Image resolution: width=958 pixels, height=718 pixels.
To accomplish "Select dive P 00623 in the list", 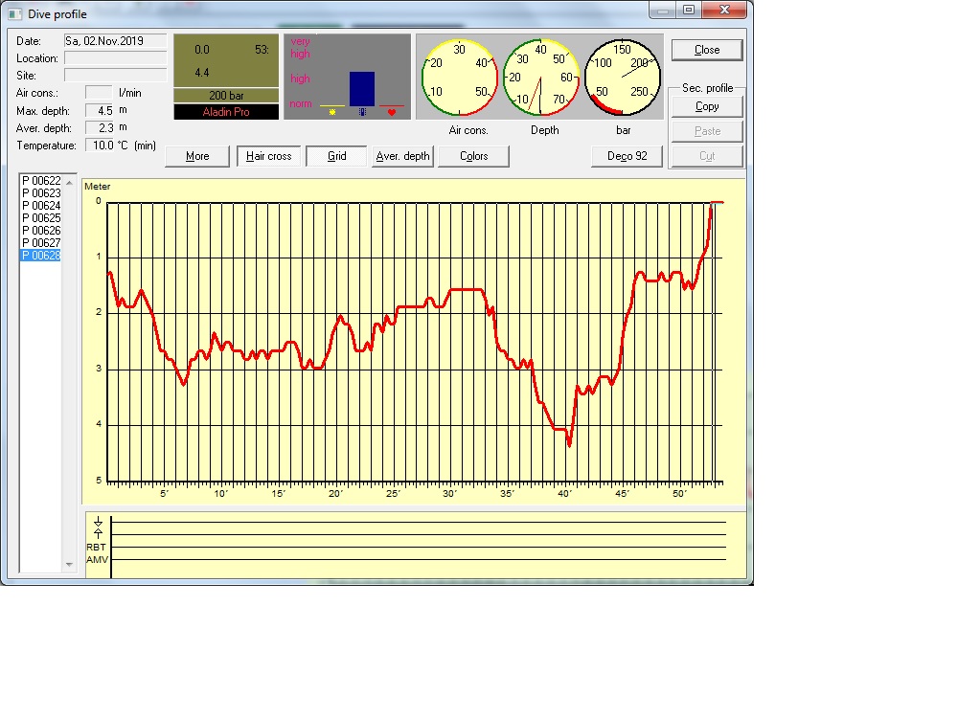I will (x=41, y=193).
